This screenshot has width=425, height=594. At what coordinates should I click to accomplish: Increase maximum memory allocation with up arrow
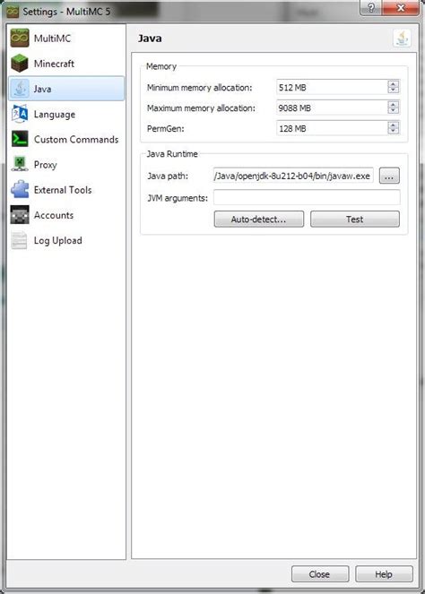click(x=394, y=105)
